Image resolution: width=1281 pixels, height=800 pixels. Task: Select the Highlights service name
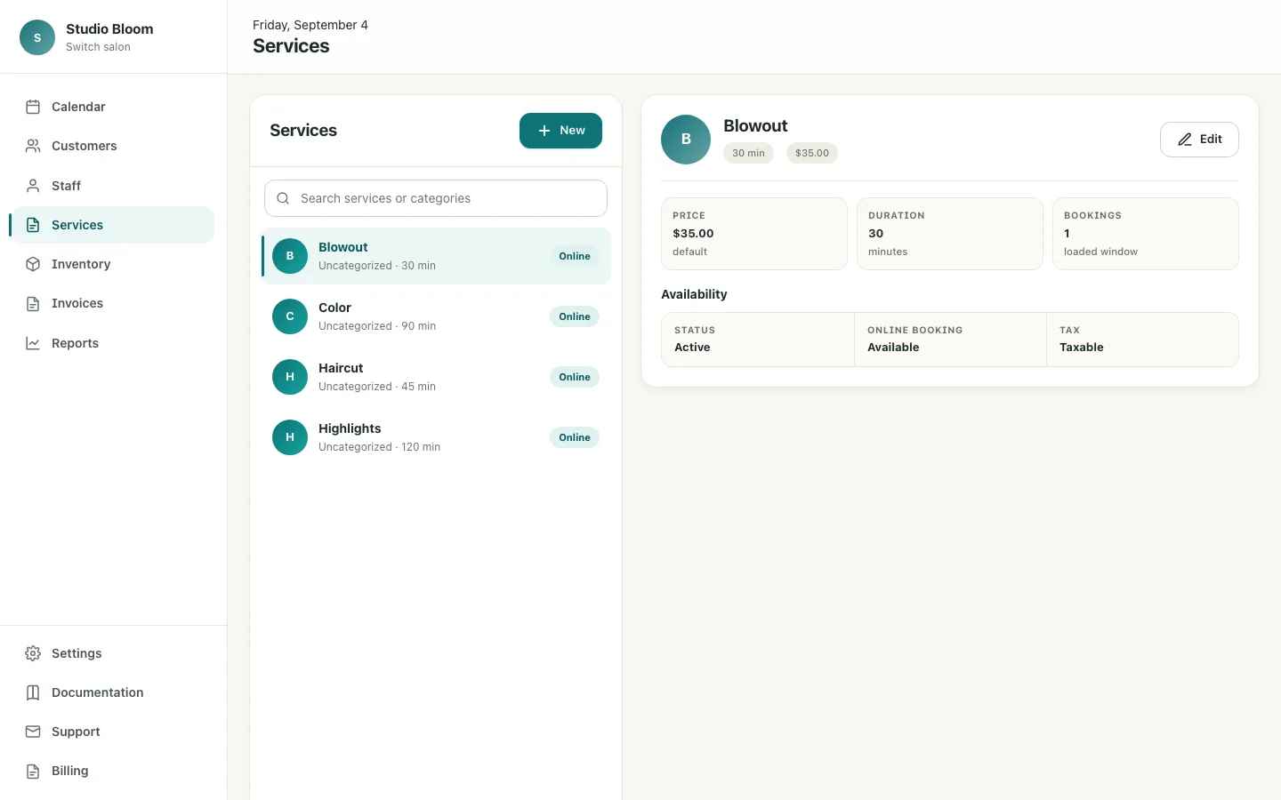click(350, 428)
